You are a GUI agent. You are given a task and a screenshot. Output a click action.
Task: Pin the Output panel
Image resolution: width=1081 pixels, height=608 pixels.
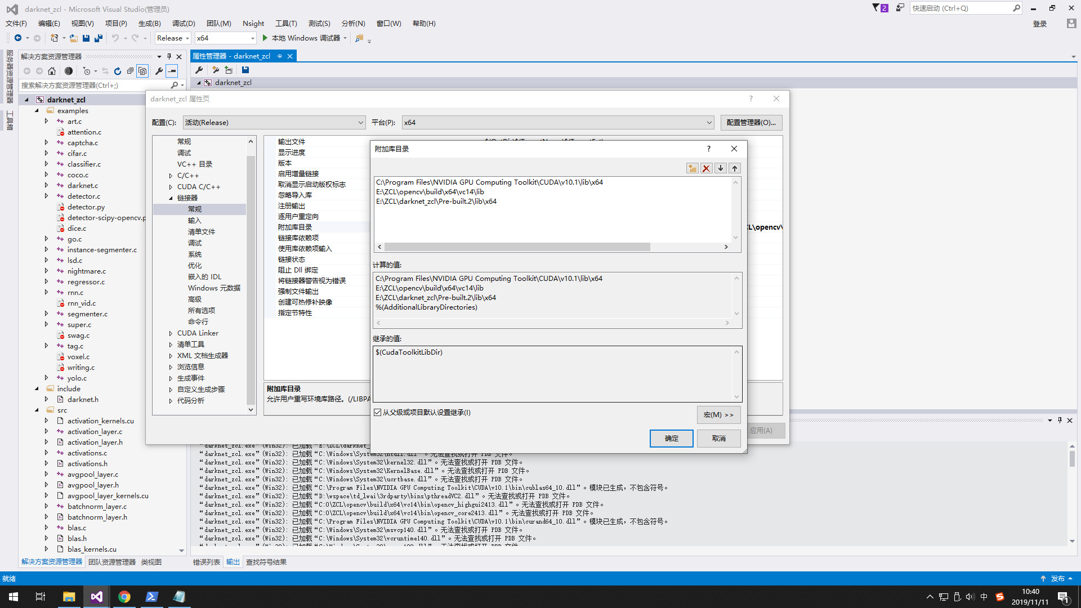(1060, 420)
